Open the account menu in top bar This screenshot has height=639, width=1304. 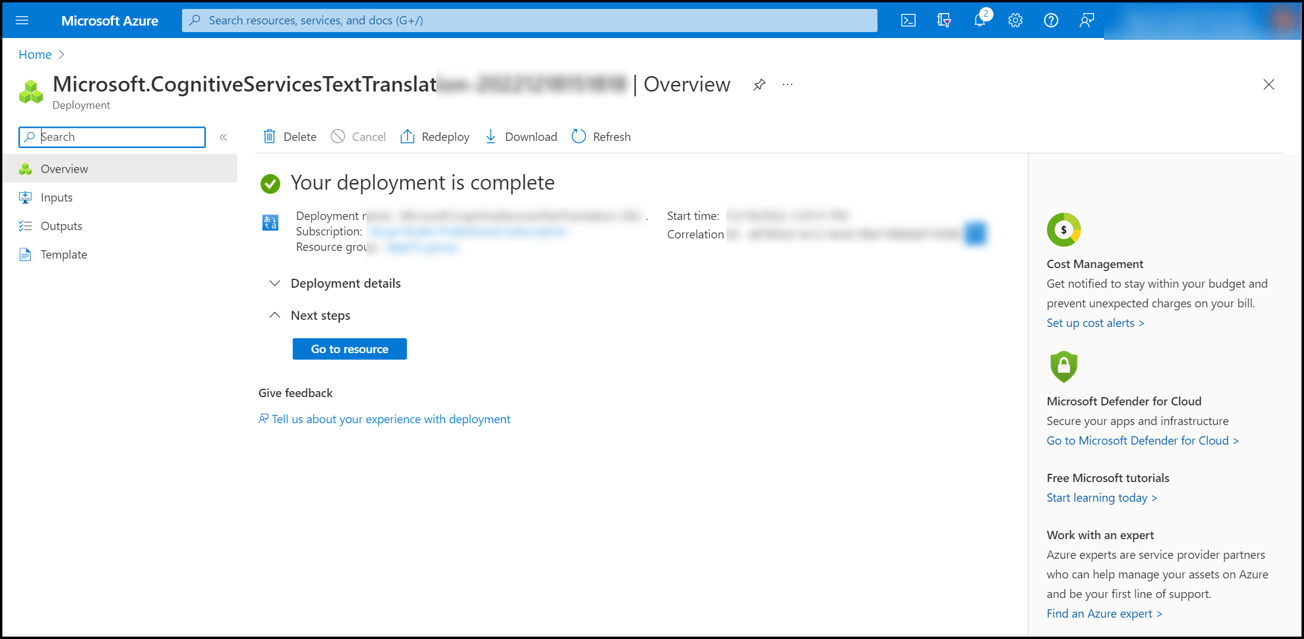point(1202,20)
